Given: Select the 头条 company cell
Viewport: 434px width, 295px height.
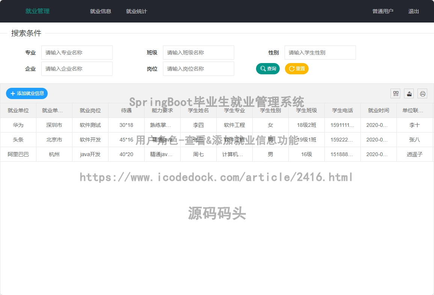Looking at the screenshot, I should pyautogui.click(x=18, y=140).
